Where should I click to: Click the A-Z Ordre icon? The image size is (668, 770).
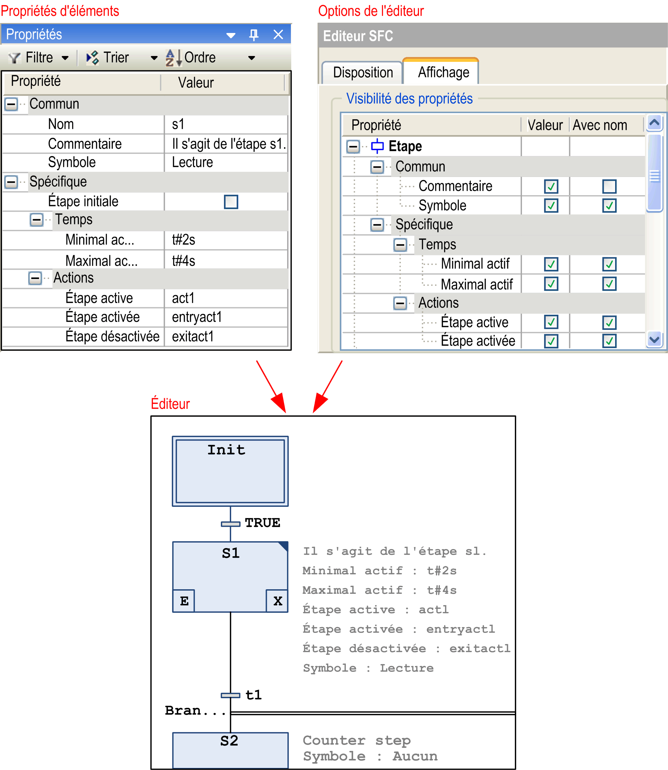[173, 58]
